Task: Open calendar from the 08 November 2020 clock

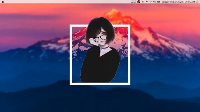Action: 178,2
